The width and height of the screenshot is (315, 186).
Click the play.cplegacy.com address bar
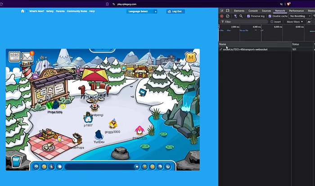point(127,4)
